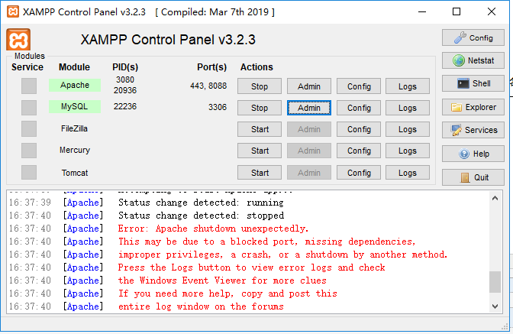Open the FileZilla Config menu
The width and height of the screenshot is (513, 334).
(x=359, y=129)
